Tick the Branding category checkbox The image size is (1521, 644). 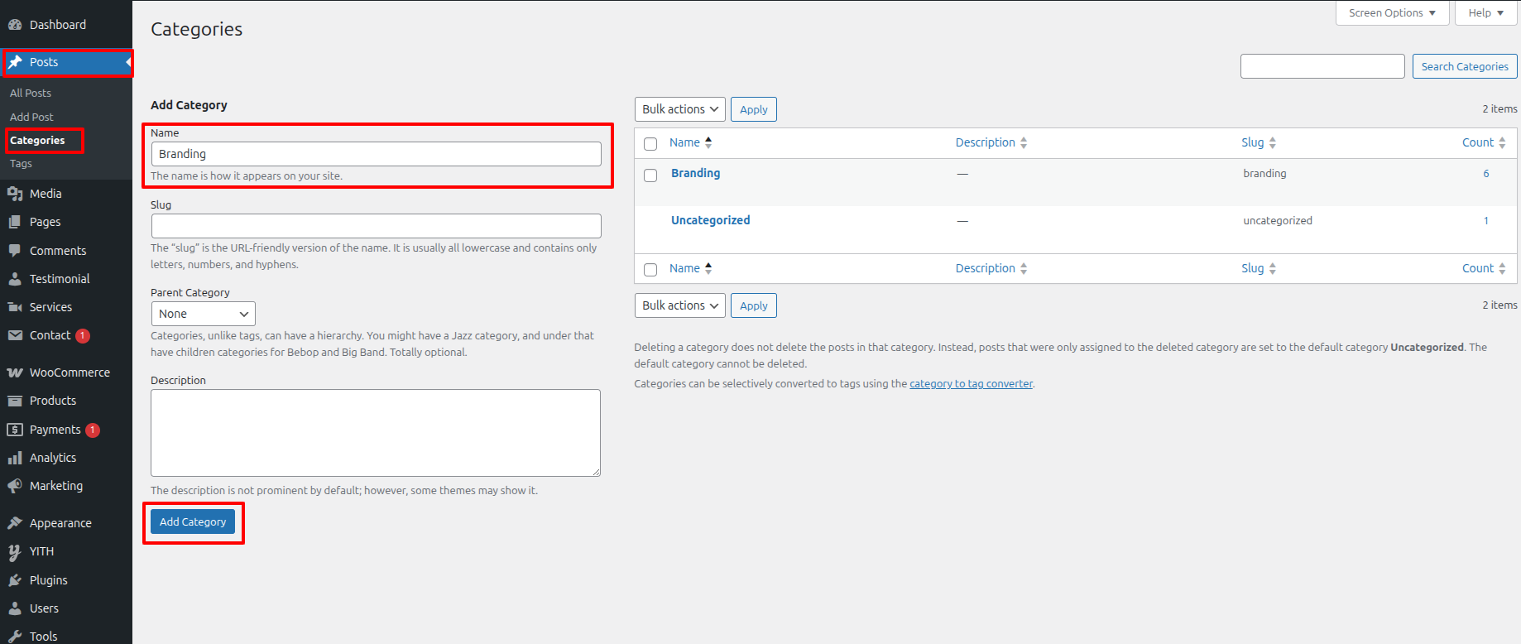click(x=650, y=175)
